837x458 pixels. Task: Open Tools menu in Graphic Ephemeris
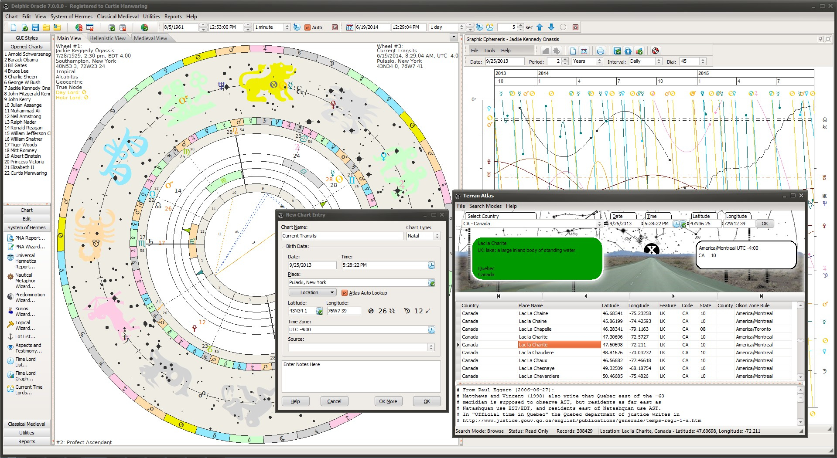click(x=489, y=51)
